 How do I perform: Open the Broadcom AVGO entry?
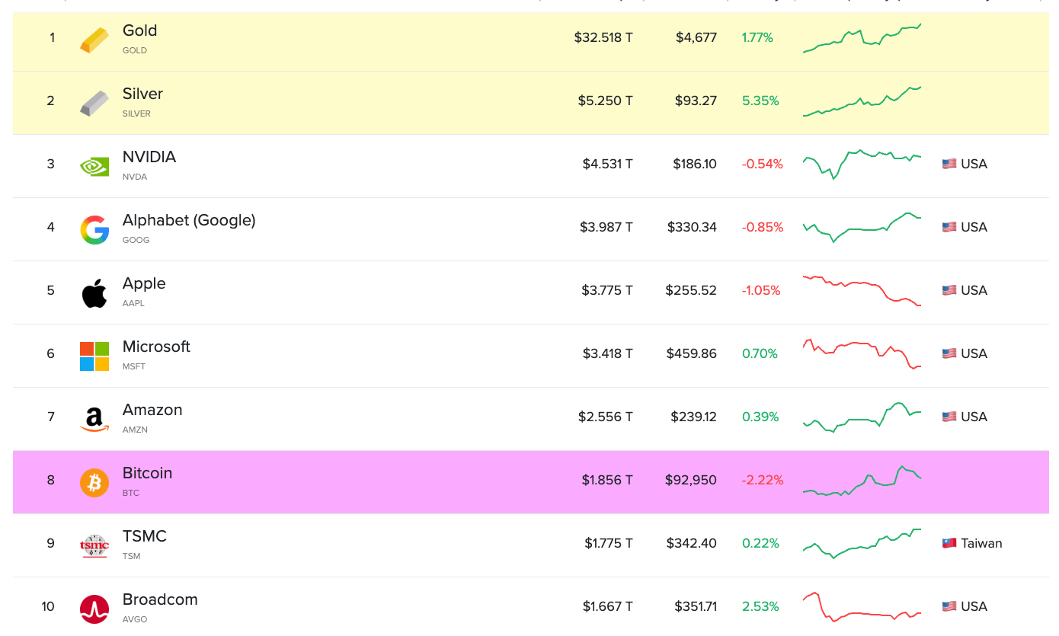click(160, 599)
